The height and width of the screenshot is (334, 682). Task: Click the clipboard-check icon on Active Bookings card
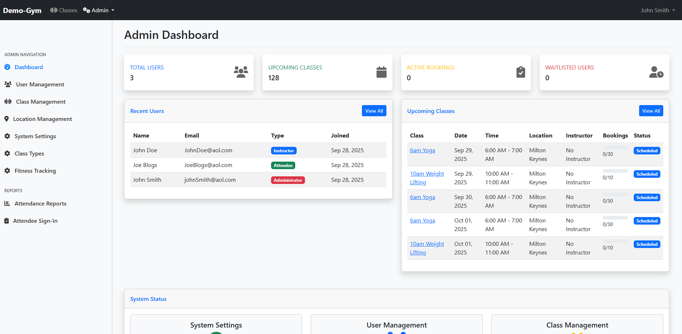(520, 72)
